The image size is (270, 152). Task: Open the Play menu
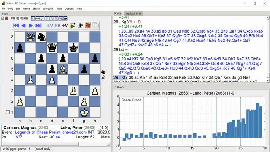pos(11,8)
